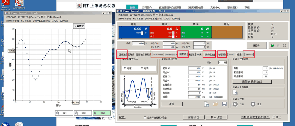Open 公司简介 in the website navigation
This screenshot has height=126, width=295.
click(x=147, y=8)
